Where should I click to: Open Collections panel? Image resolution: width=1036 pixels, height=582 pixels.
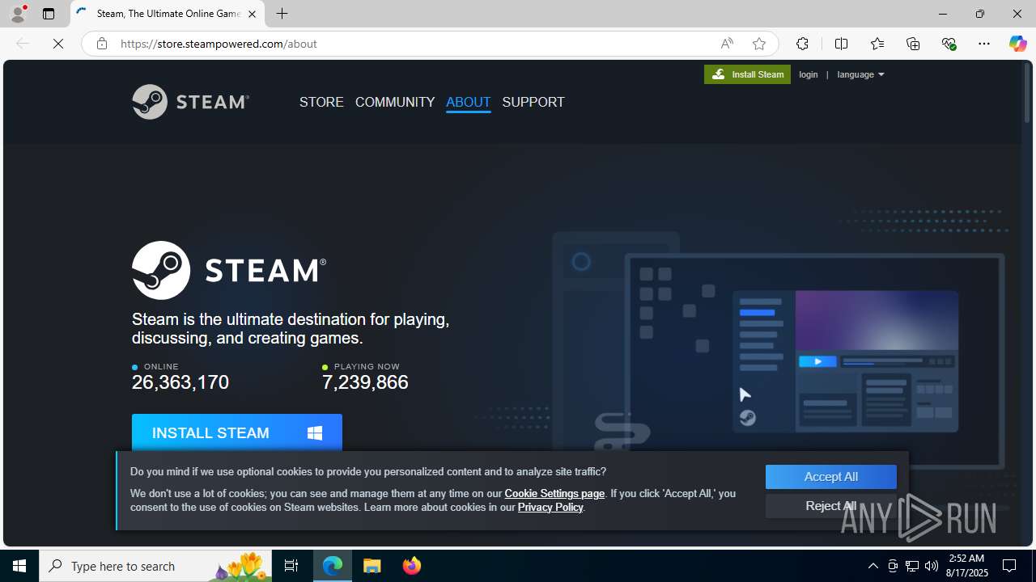coord(913,44)
